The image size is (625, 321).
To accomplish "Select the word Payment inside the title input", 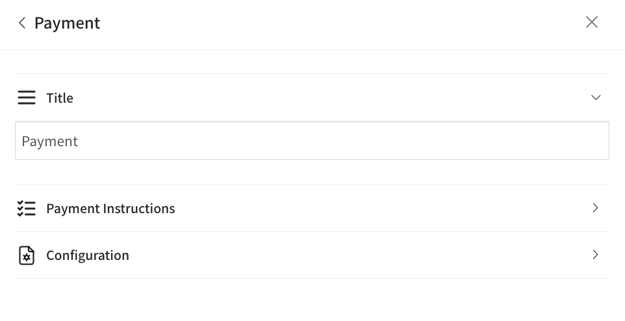I will 50,142.
